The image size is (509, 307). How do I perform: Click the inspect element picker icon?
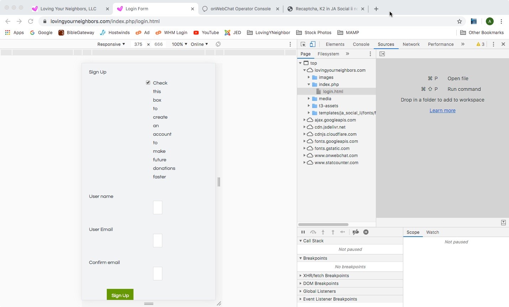pyautogui.click(x=303, y=44)
